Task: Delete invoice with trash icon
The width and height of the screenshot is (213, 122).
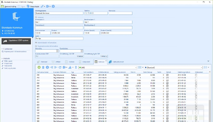Action: (x=43, y=67)
